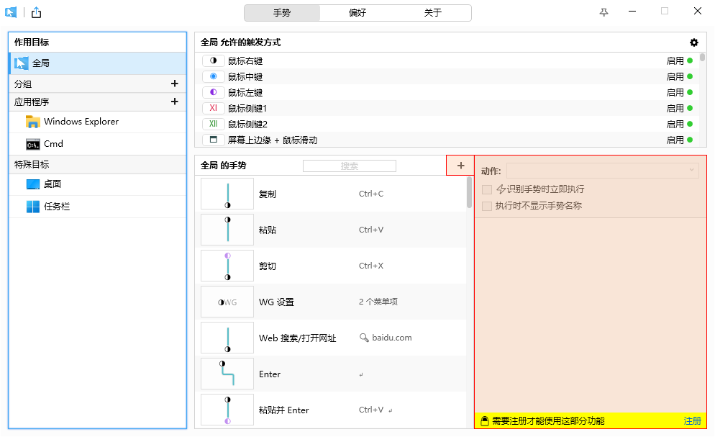Click the 桌面 desktop icon under 特殊目标
Viewport: 715px width, 437px height.
coord(33,185)
